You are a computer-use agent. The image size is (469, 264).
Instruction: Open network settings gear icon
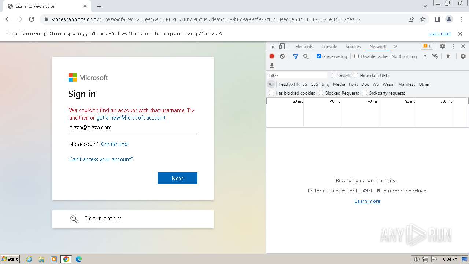coord(463,56)
